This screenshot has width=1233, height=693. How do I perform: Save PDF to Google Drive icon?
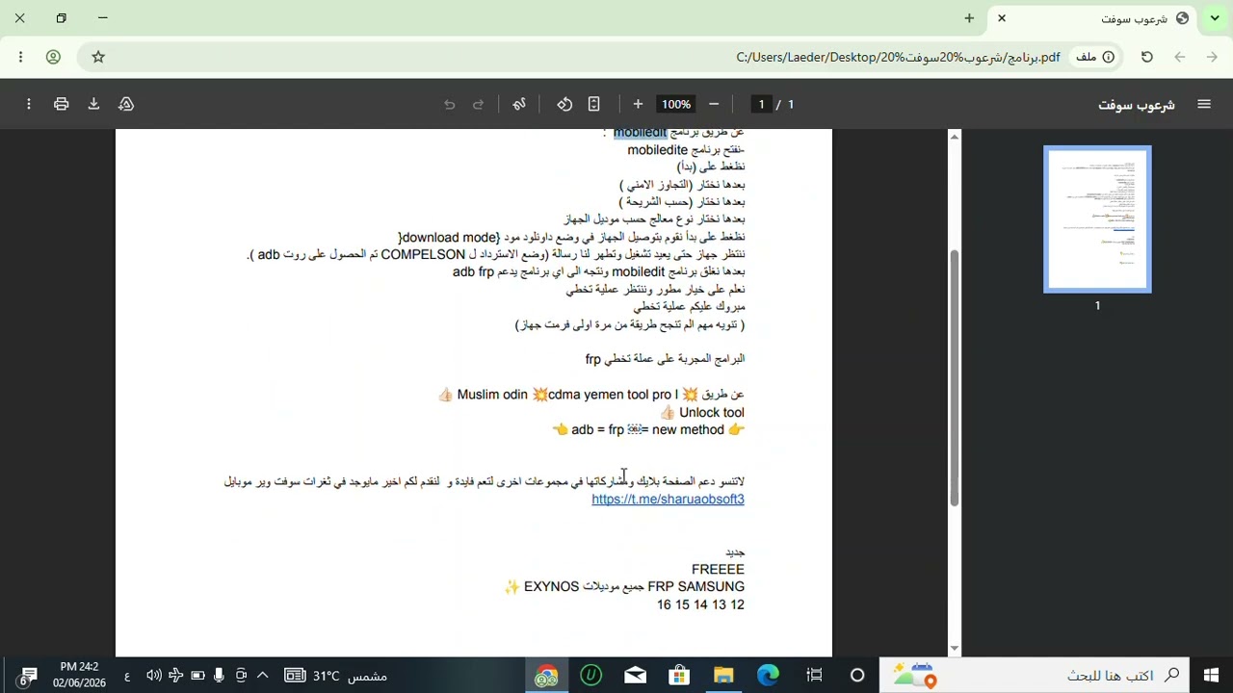click(x=126, y=104)
